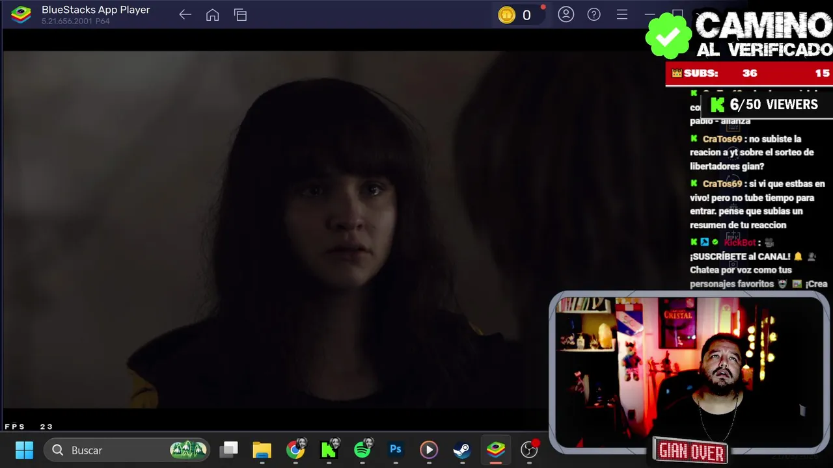Open the BlueStacks account profile icon
The width and height of the screenshot is (833, 468).
coord(566,14)
